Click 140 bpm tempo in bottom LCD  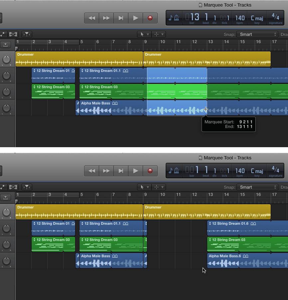click(x=240, y=171)
